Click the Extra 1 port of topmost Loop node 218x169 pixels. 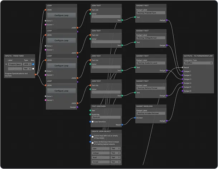[x=45, y=21]
